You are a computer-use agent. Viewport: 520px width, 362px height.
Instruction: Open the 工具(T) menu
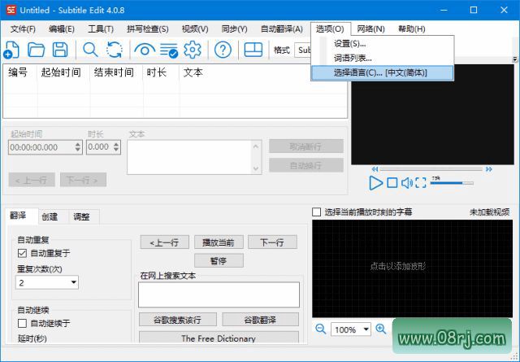[101, 29]
